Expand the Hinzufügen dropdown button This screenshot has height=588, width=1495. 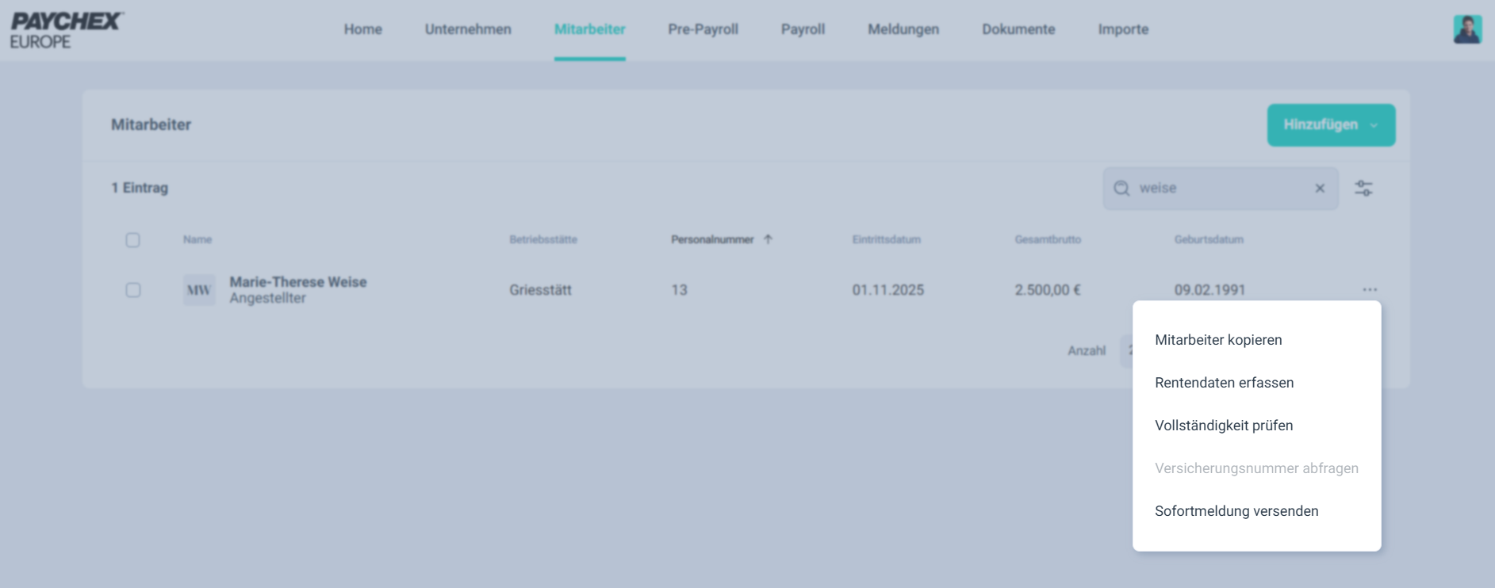tap(1331, 125)
